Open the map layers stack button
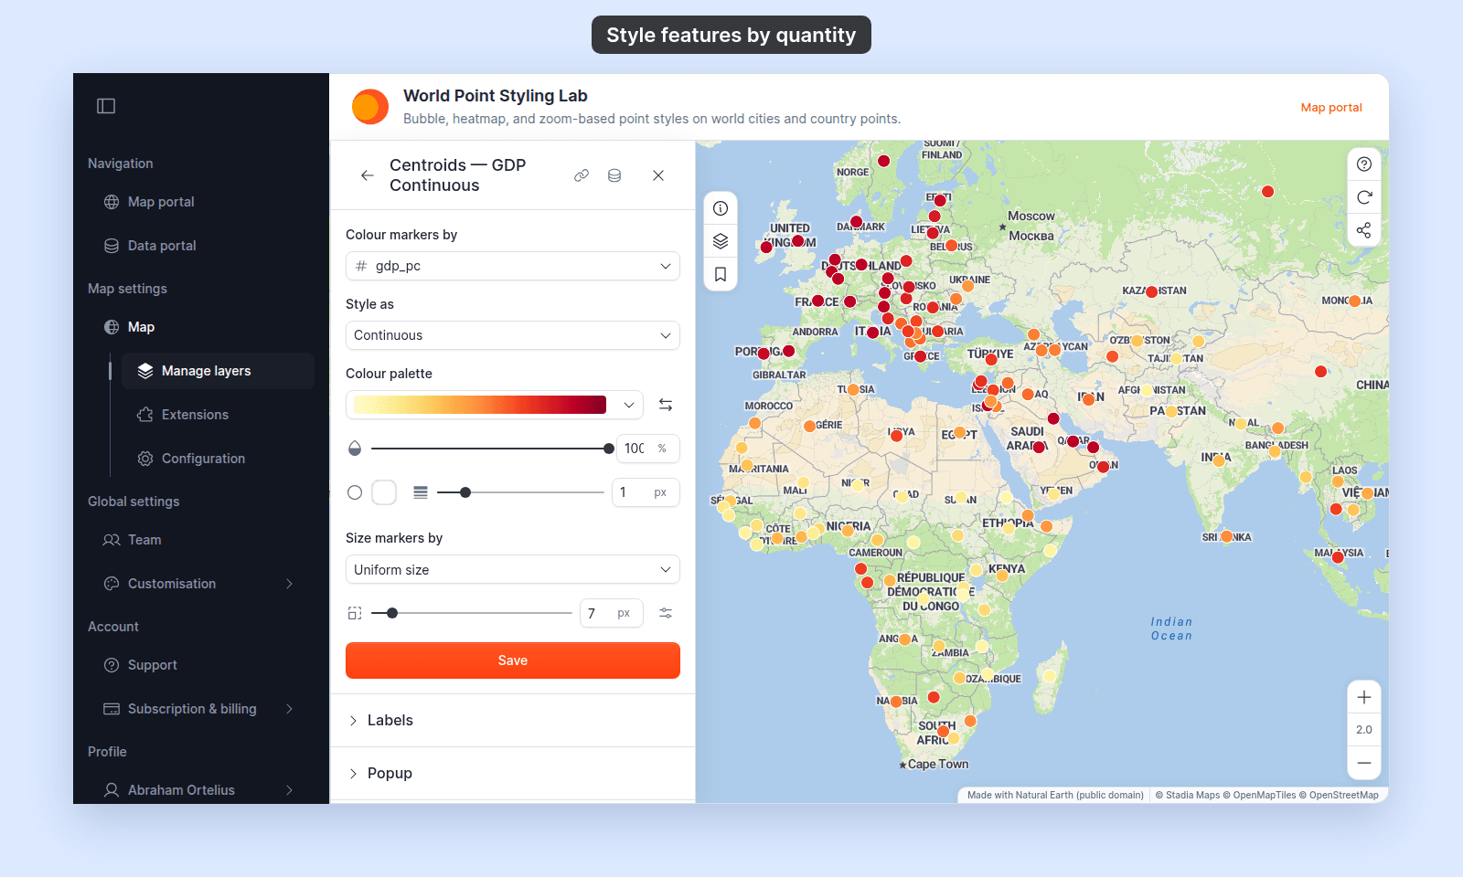The width and height of the screenshot is (1463, 877). pyautogui.click(x=721, y=241)
